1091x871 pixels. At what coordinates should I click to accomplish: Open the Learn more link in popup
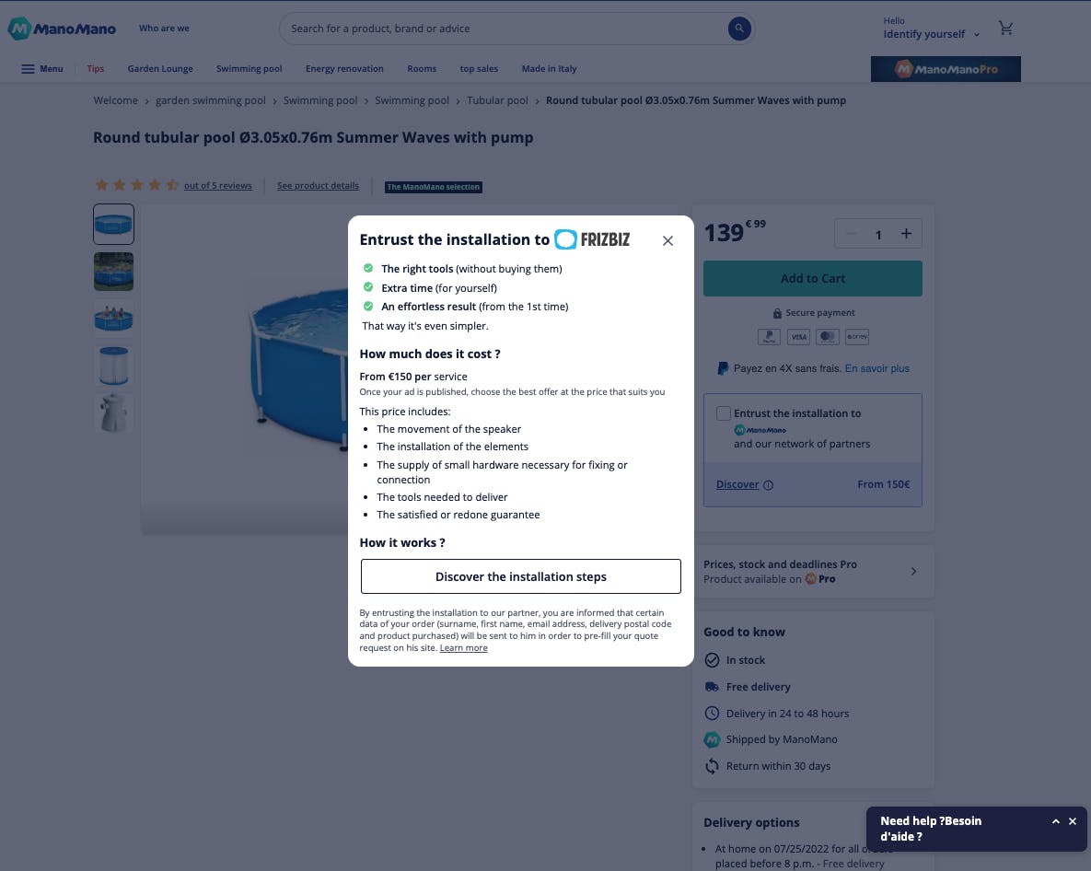pos(463,647)
